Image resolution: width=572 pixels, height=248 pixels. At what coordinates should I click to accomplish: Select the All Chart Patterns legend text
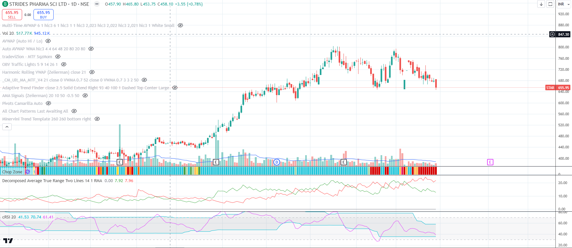(x=35, y=111)
